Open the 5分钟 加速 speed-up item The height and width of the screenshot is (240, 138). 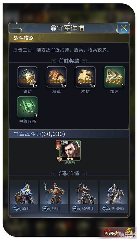pyautogui.click(x=114, y=77)
